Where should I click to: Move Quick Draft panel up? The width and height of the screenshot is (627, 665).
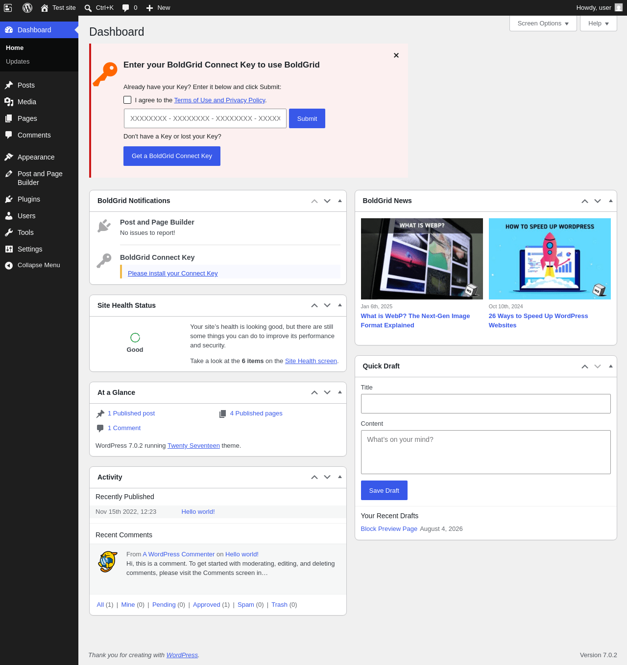coord(585,367)
